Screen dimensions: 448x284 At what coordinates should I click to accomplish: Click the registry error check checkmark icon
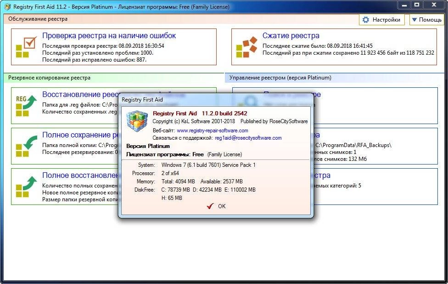26,47
